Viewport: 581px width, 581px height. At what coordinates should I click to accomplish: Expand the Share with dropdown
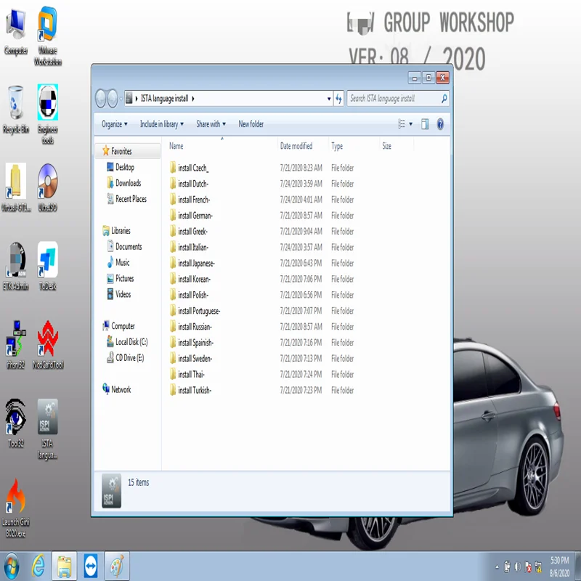211,124
